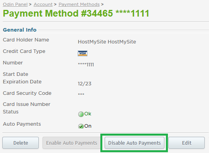This screenshot has height=153, width=209.
Task: Click the Edit button
Action: pyautogui.click(x=186, y=143)
